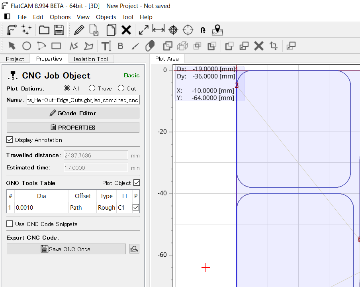Open the Options menu
This screenshot has height=287, width=360.
(x=60, y=17)
